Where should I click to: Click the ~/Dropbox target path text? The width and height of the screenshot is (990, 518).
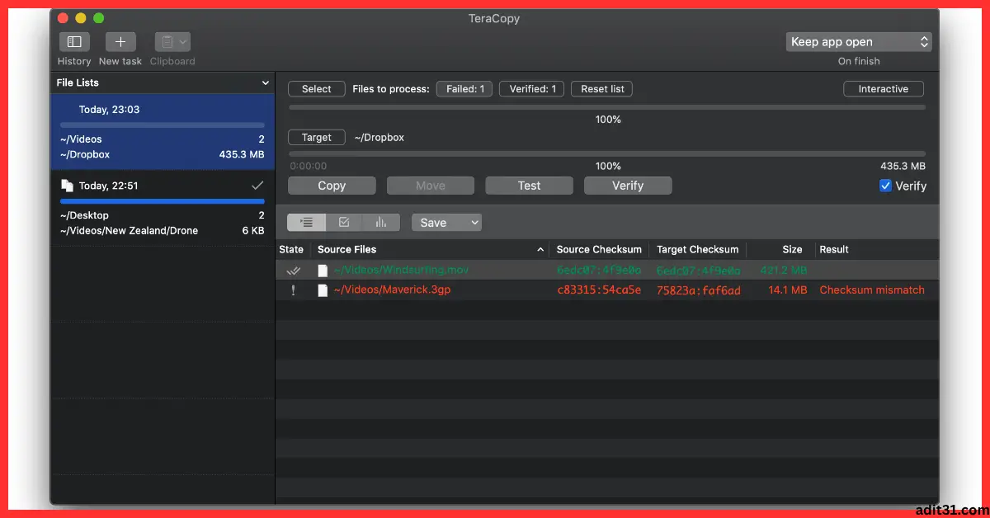click(x=379, y=138)
